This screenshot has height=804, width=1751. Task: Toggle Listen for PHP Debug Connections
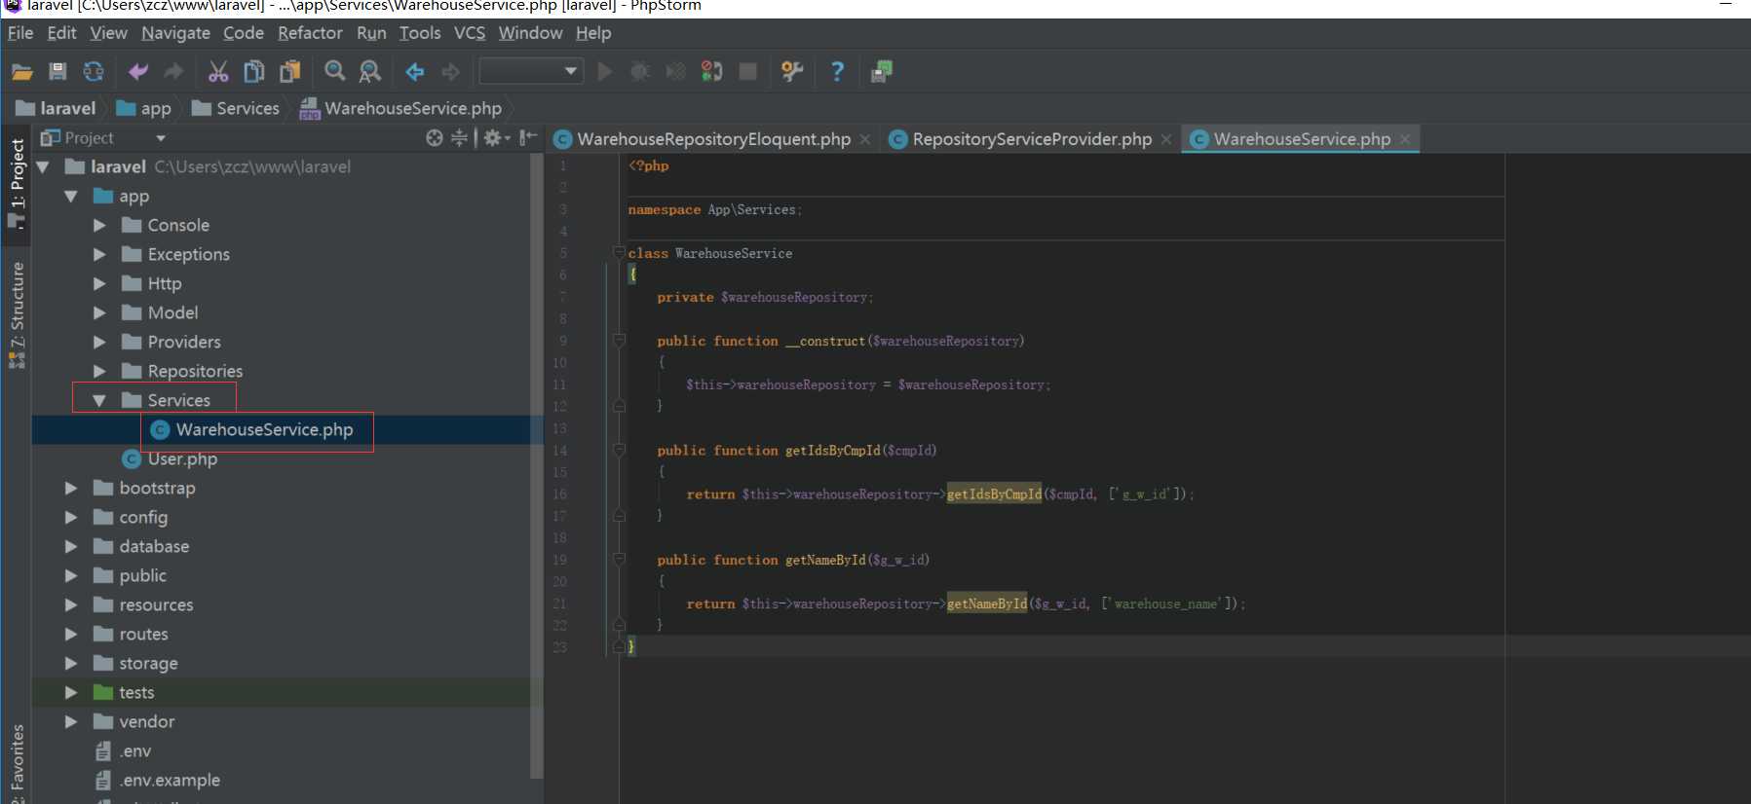point(711,71)
